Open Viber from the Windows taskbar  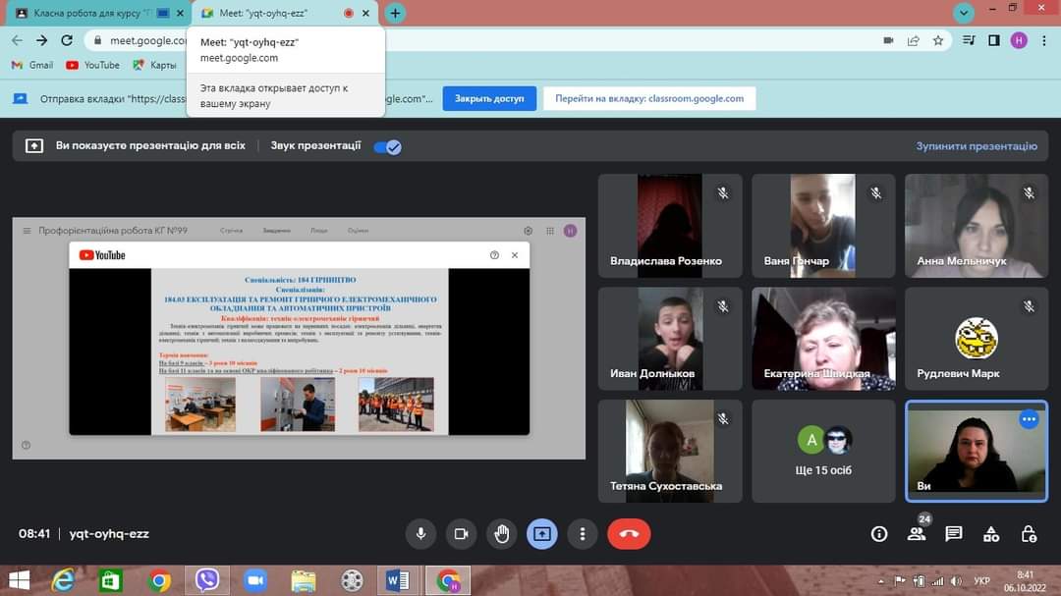tap(207, 580)
